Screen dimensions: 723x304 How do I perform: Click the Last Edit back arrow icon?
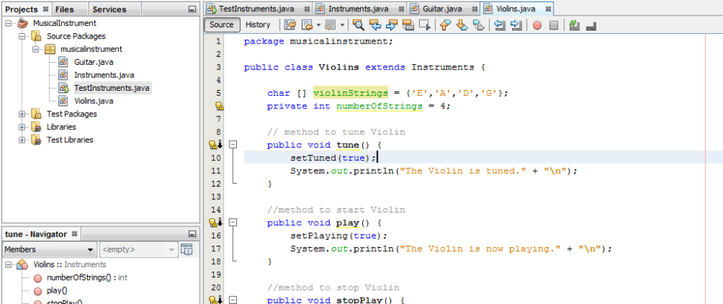pyautogui.click(x=290, y=25)
